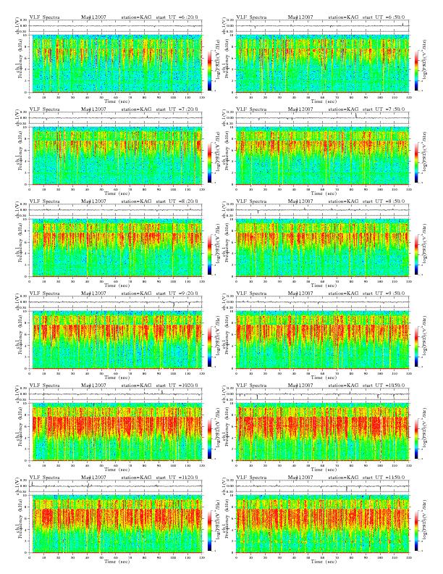Click the spectrogram starting UT 8:50:0
443x574 pixels.
click(x=322, y=248)
